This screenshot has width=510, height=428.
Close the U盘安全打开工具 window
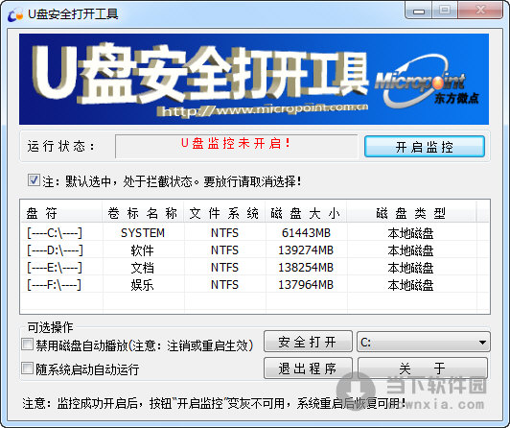click(x=480, y=11)
